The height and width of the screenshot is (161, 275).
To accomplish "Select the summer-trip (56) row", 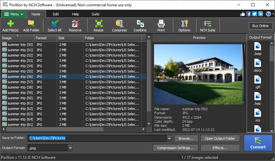I will (73, 77).
